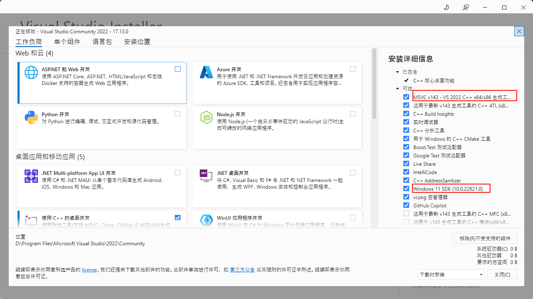Click the ASP.NET globe workload icon
This screenshot has width=533, height=299.
(31, 72)
